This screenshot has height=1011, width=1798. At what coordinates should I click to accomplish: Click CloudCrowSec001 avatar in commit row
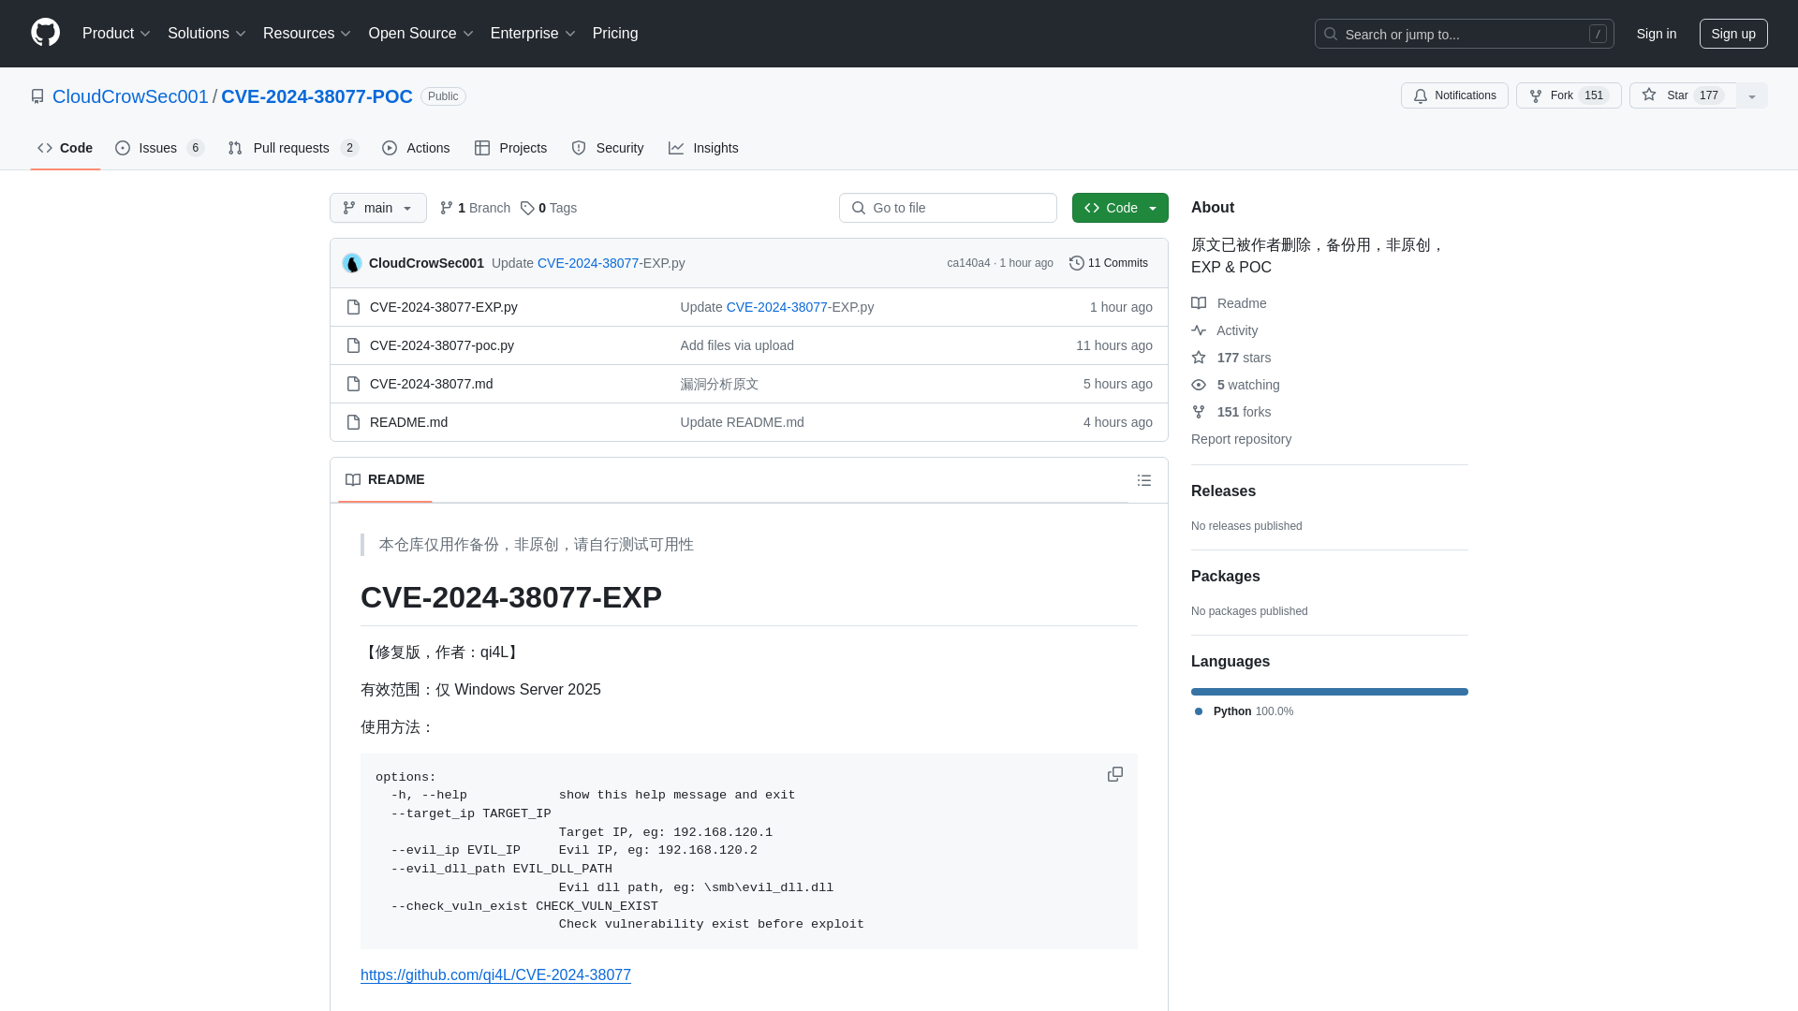(x=352, y=263)
